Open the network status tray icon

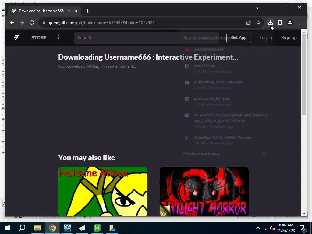265,228
